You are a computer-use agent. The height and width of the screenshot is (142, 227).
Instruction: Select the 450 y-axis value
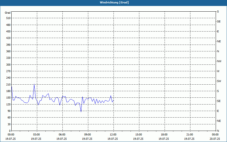point(9,32)
